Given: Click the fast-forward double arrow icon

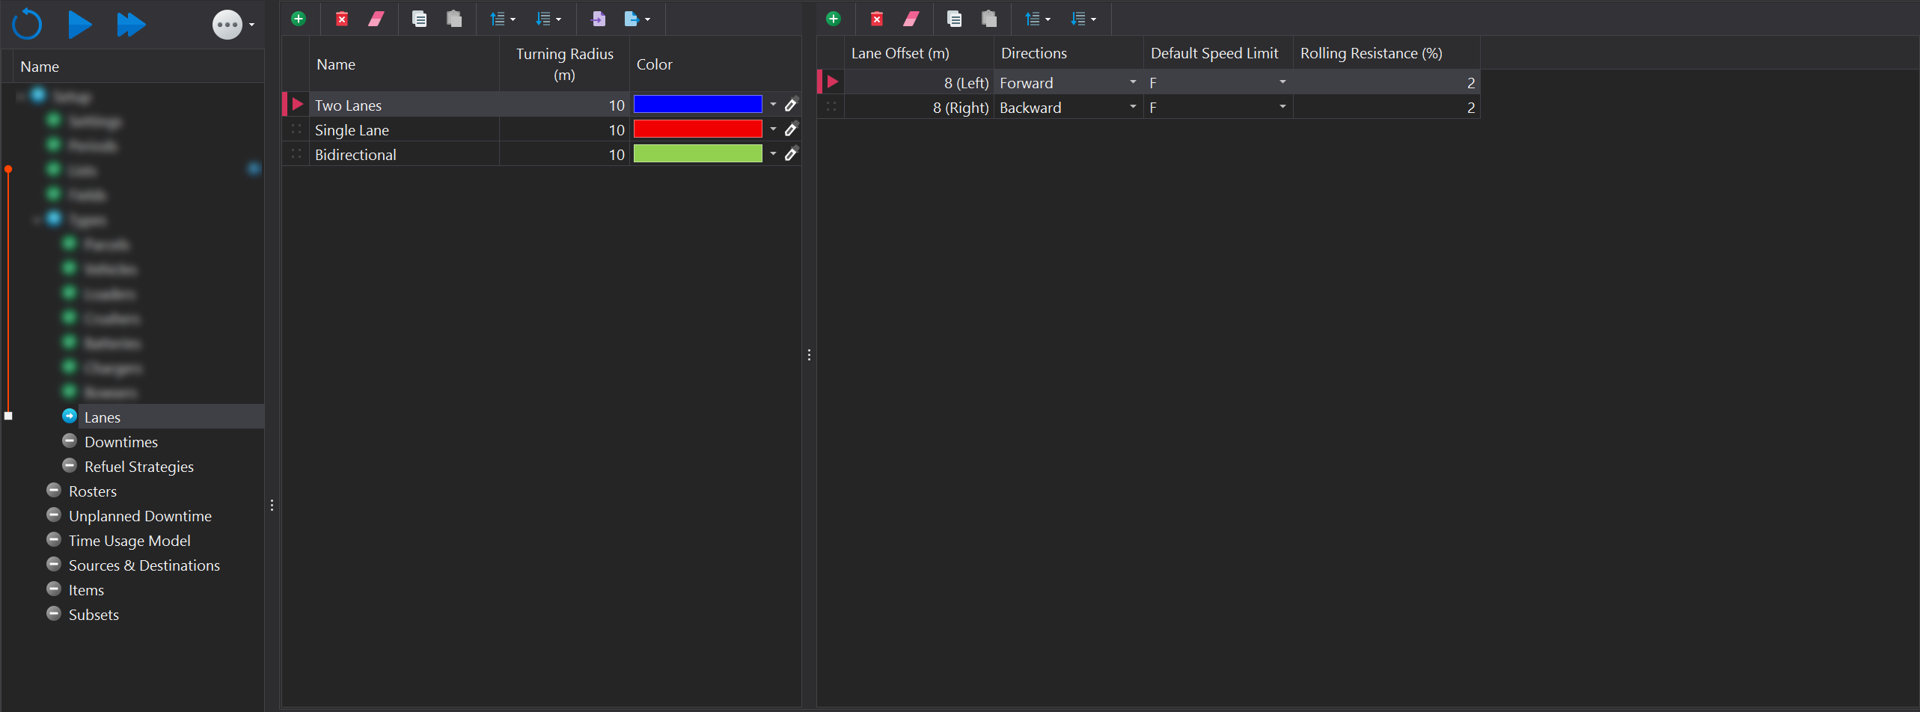Looking at the screenshot, I should pos(131,25).
